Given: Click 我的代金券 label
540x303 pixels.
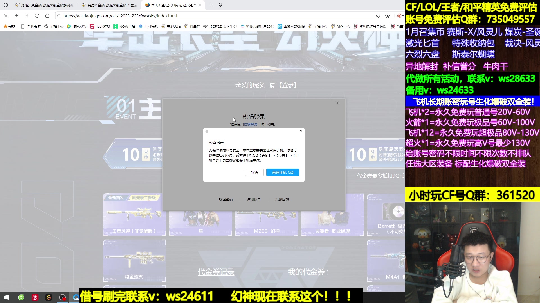Looking at the screenshot, I should pos(308,272).
